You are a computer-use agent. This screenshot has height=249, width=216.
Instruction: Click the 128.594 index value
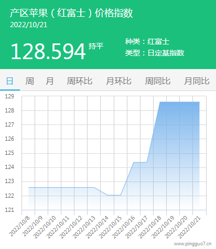(x=48, y=52)
